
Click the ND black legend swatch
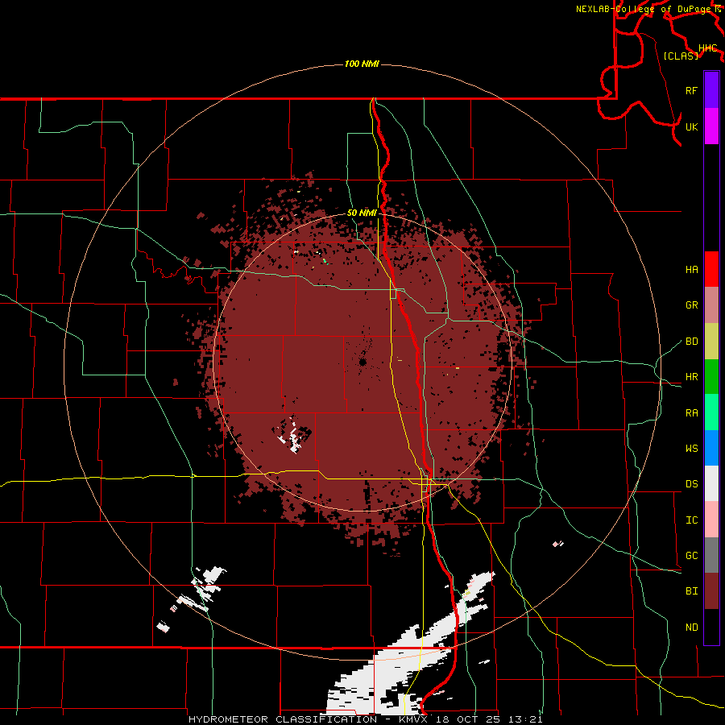[x=711, y=627]
